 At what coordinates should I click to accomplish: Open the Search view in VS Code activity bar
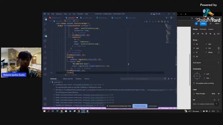coord(45,24)
